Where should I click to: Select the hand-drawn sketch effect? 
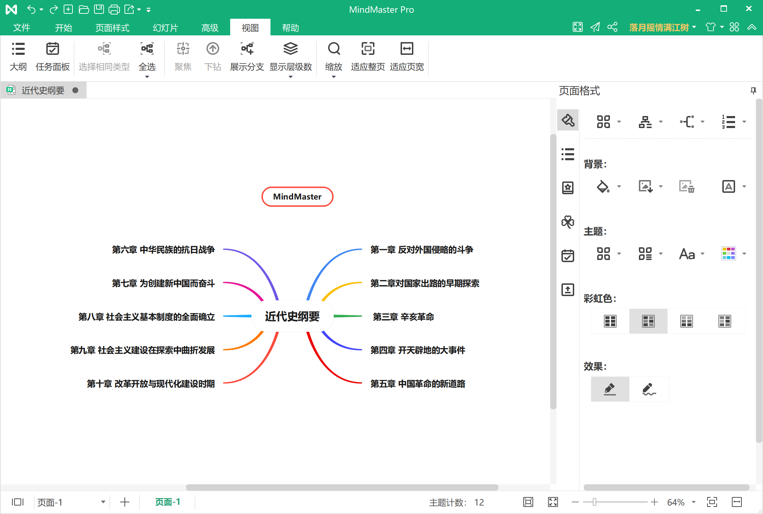point(649,389)
